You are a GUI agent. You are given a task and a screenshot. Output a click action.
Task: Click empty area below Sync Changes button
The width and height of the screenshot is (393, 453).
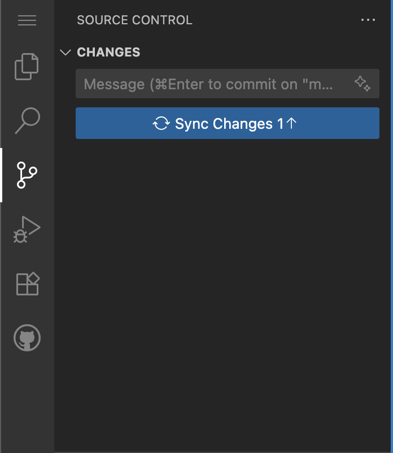pyautogui.click(x=226, y=282)
